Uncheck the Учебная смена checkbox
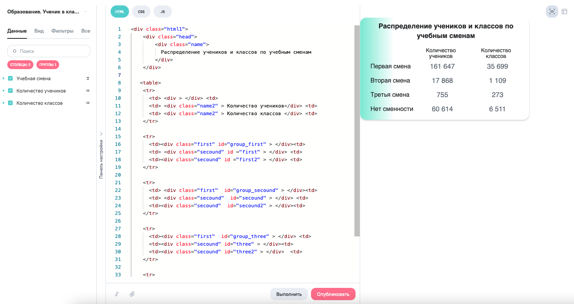574x304 pixels. [10, 78]
